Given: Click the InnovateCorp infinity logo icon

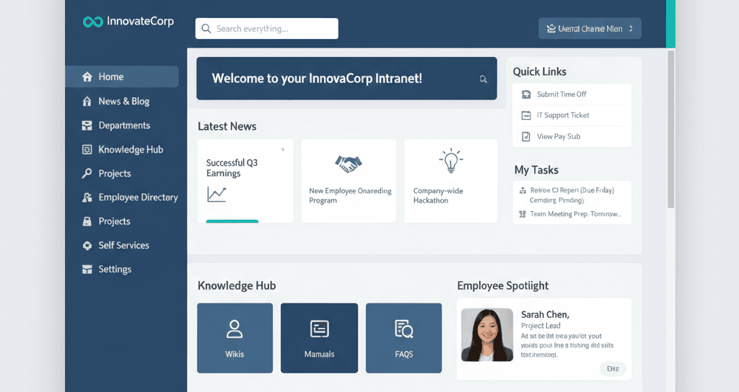Looking at the screenshot, I should (92, 22).
